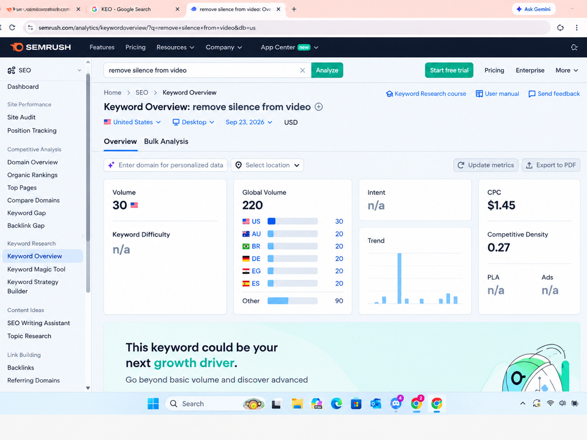Viewport: 587px width, 440px height.
Task: Add keyword to list with plus icon
Action: coord(319,107)
